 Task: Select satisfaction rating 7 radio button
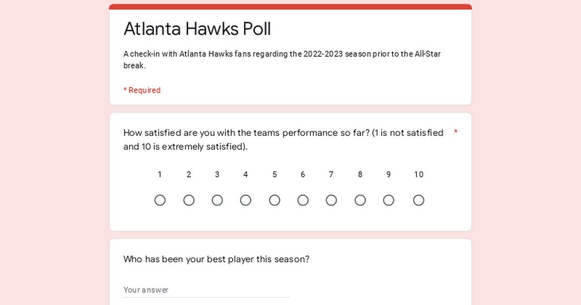pyautogui.click(x=331, y=200)
